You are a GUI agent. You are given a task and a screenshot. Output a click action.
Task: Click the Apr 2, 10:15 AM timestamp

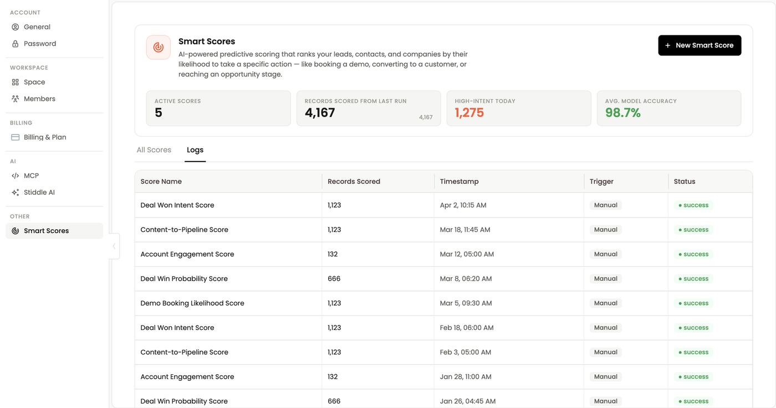[463, 205]
